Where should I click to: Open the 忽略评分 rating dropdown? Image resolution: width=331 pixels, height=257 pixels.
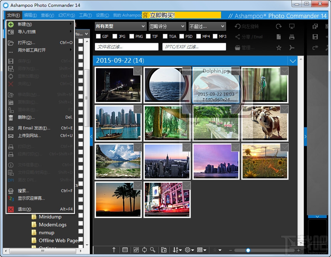[x=167, y=26]
